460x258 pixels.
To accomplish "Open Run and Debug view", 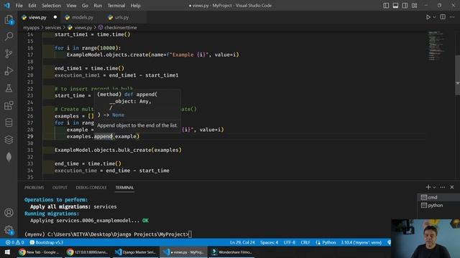I will point(9,71).
